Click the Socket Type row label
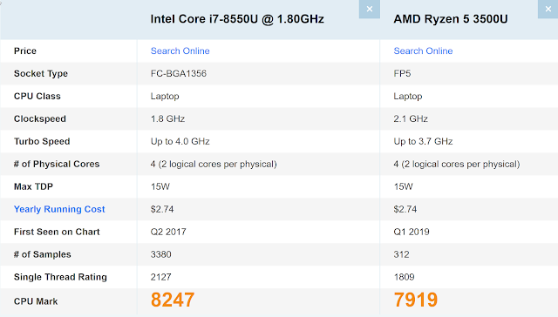This screenshot has height=317, width=558. pos(41,73)
